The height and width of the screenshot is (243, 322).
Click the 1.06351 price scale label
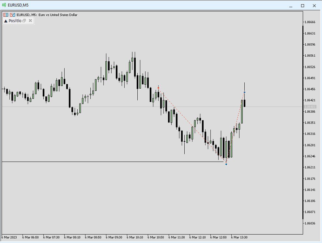click(x=310, y=123)
